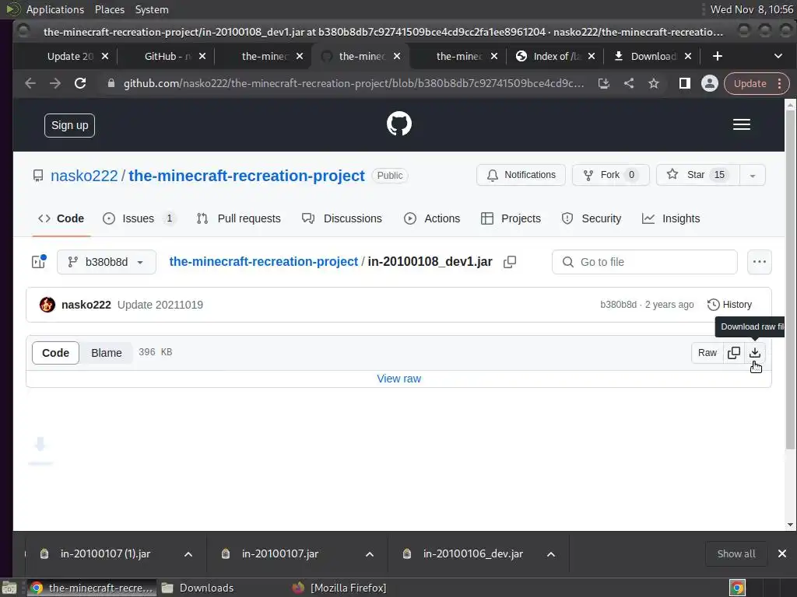Image resolution: width=797 pixels, height=597 pixels.
Task: Download the raw file
Action: coord(755,353)
